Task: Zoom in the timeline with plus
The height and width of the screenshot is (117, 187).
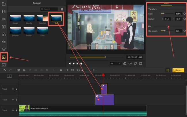Action: coord(94,70)
